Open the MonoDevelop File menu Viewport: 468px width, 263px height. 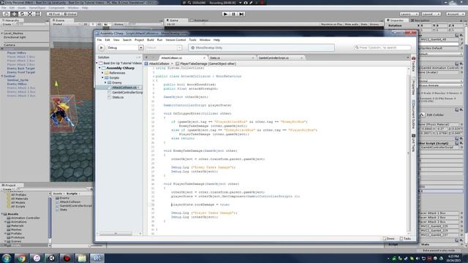(x=99, y=39)
